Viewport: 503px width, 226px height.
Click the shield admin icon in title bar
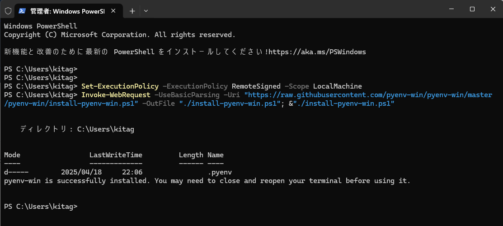[x=8, y=11]
